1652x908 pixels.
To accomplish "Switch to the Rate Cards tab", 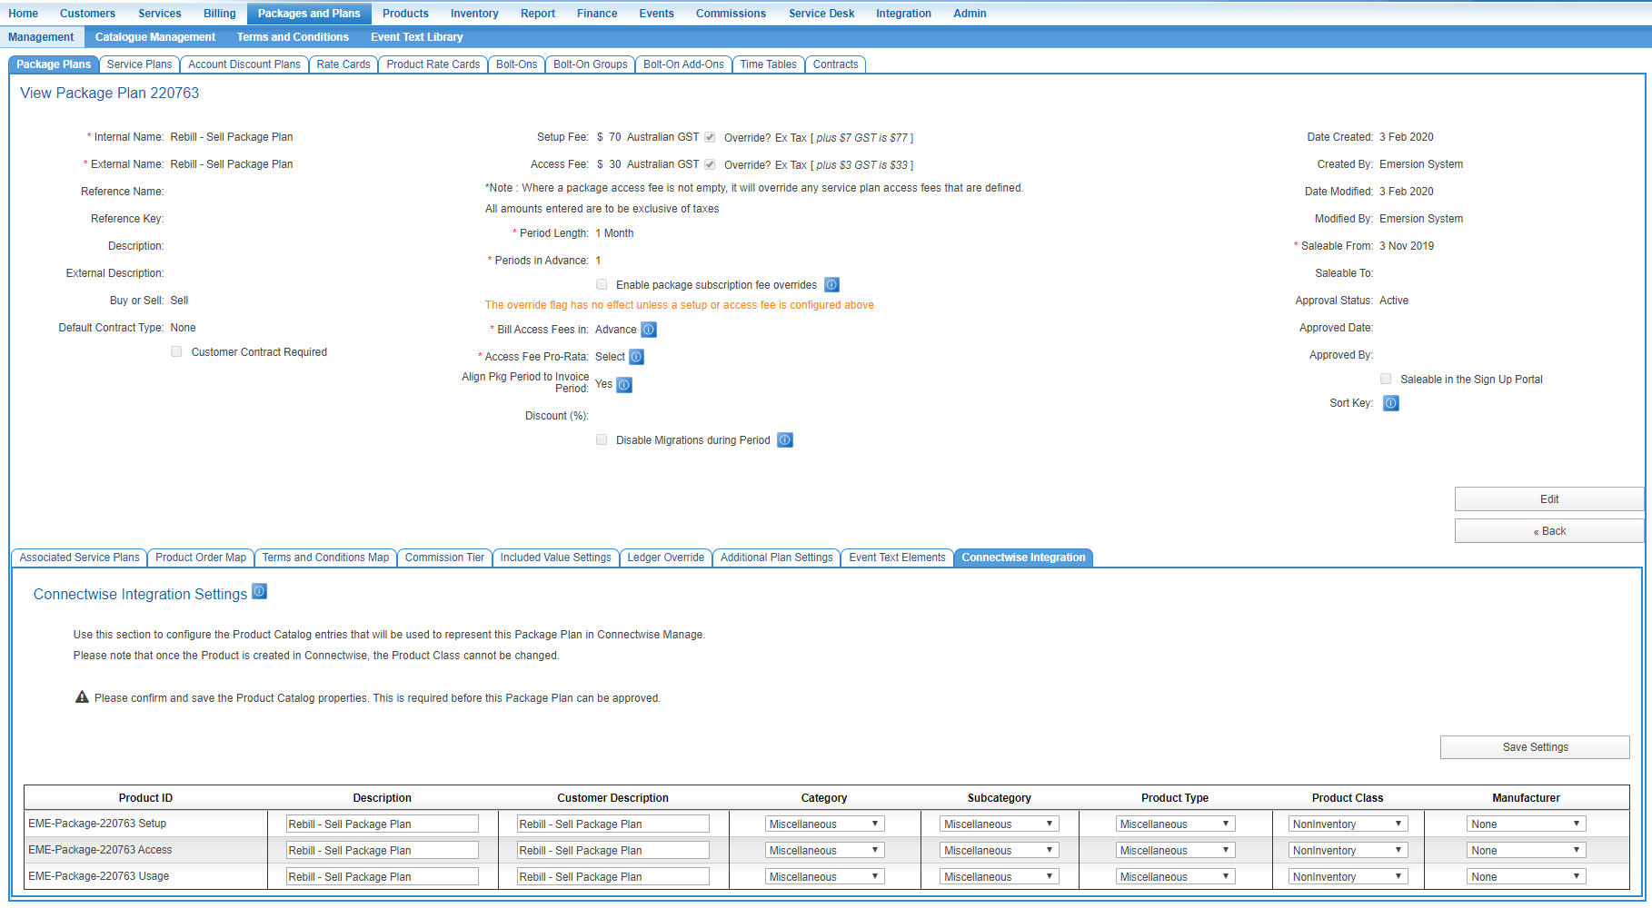I will (343, 64).
